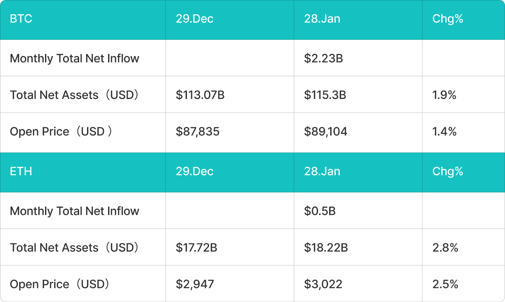The width and height of the screenshot is (505, 302).
Task: Select the 2.5% change value
Action: [445, 284]
